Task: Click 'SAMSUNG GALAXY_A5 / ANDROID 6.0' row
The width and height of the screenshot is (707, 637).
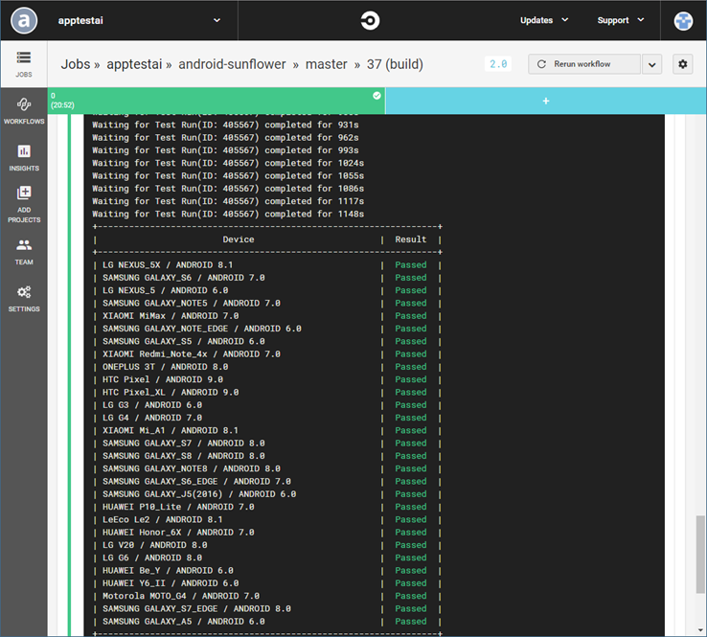Action: [267, 622]
